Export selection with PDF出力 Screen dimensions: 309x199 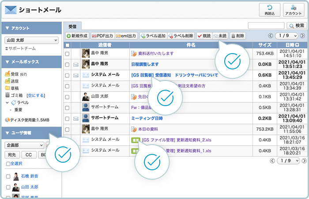103,36
